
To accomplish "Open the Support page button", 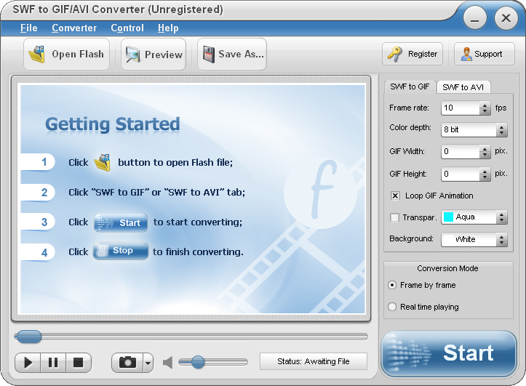I will (484, 54).
